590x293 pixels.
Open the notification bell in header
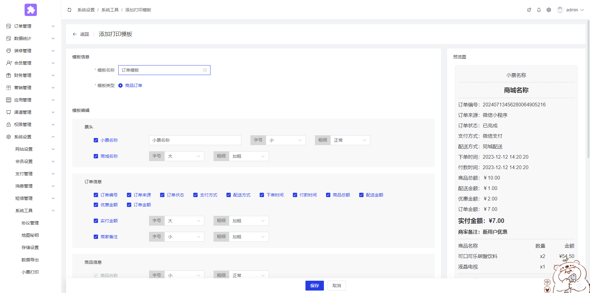(x=539, y=10)
